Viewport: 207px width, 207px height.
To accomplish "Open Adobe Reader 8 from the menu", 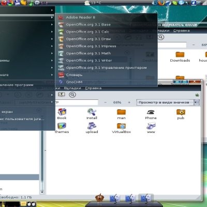I will click(80, 17).
